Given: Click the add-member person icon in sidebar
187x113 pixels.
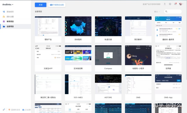Looking at the screenshot, I should (x=4, y=12).
